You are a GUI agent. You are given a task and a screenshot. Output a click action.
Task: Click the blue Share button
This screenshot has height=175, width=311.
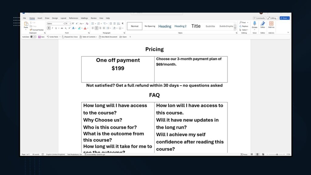point(285,18)
